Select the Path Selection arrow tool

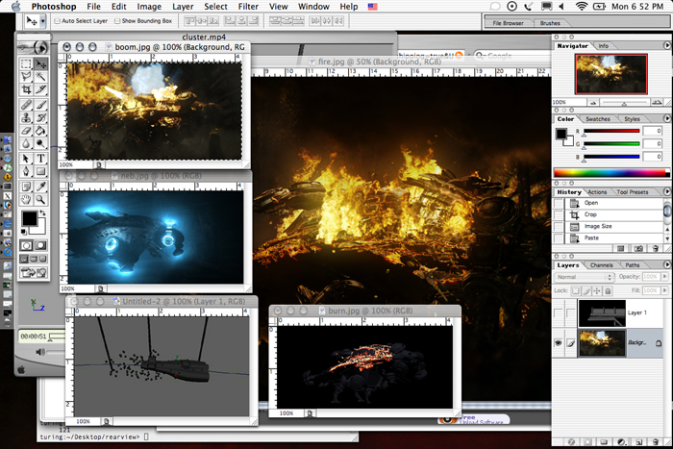pos(26,159)
